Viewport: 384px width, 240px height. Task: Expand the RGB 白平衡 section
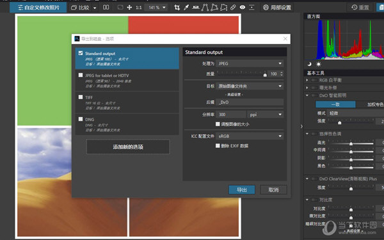tap(307, 80)
